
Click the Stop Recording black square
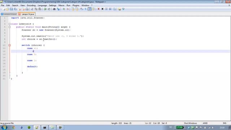click(x=103, y=9)
